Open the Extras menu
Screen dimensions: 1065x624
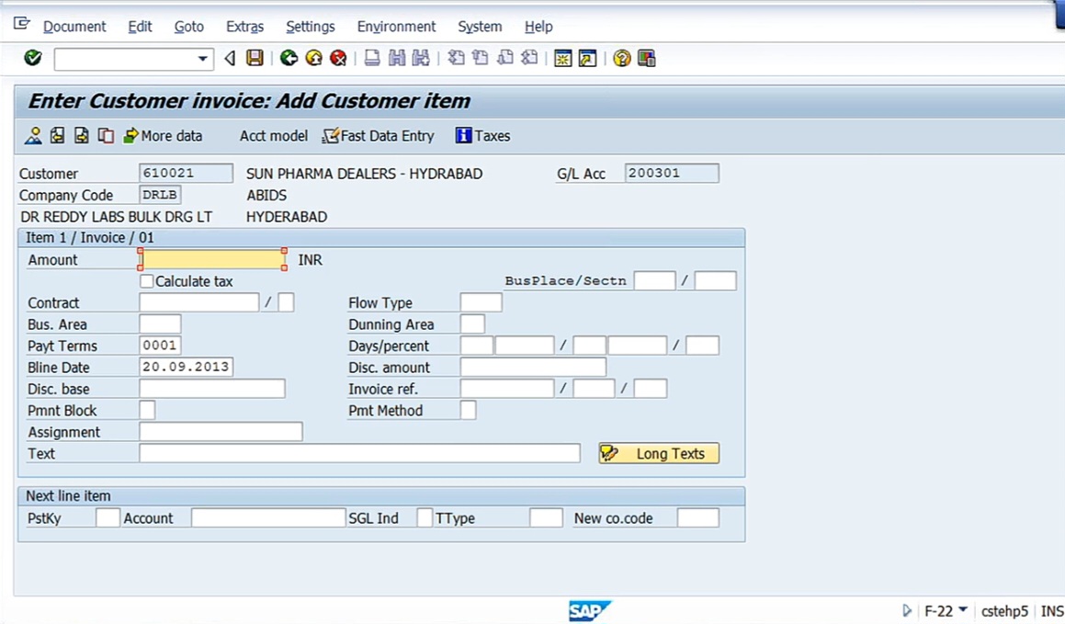244,27
